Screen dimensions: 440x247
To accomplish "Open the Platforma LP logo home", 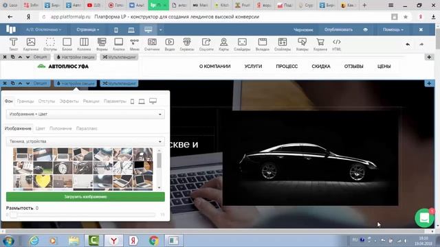I will [x=11, y=30].
